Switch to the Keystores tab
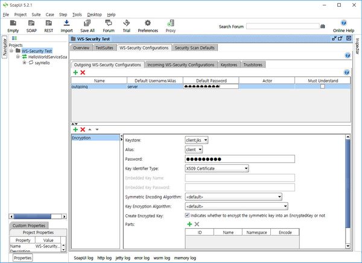This screenshot has width=362, height=263. pos(229,64)
